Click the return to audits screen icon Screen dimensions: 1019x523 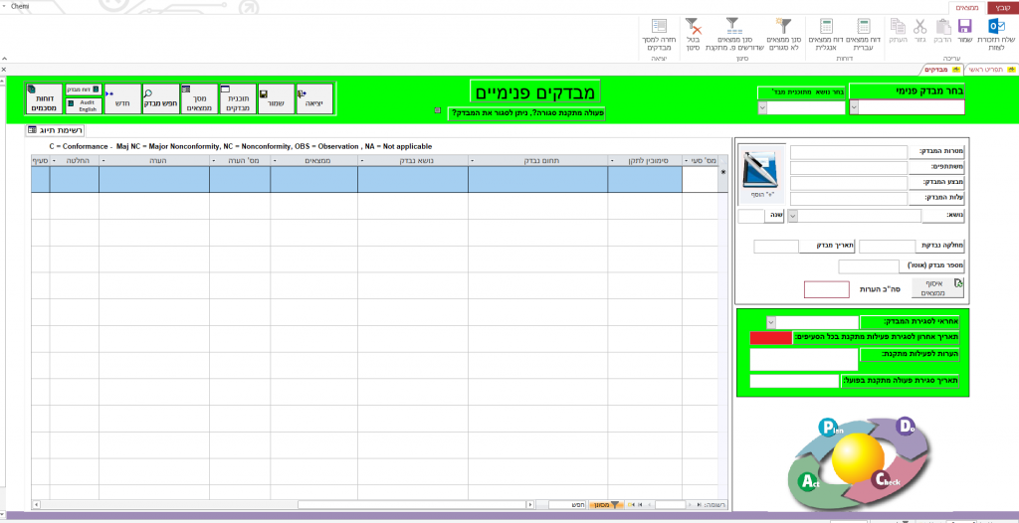tap(659, 26)
